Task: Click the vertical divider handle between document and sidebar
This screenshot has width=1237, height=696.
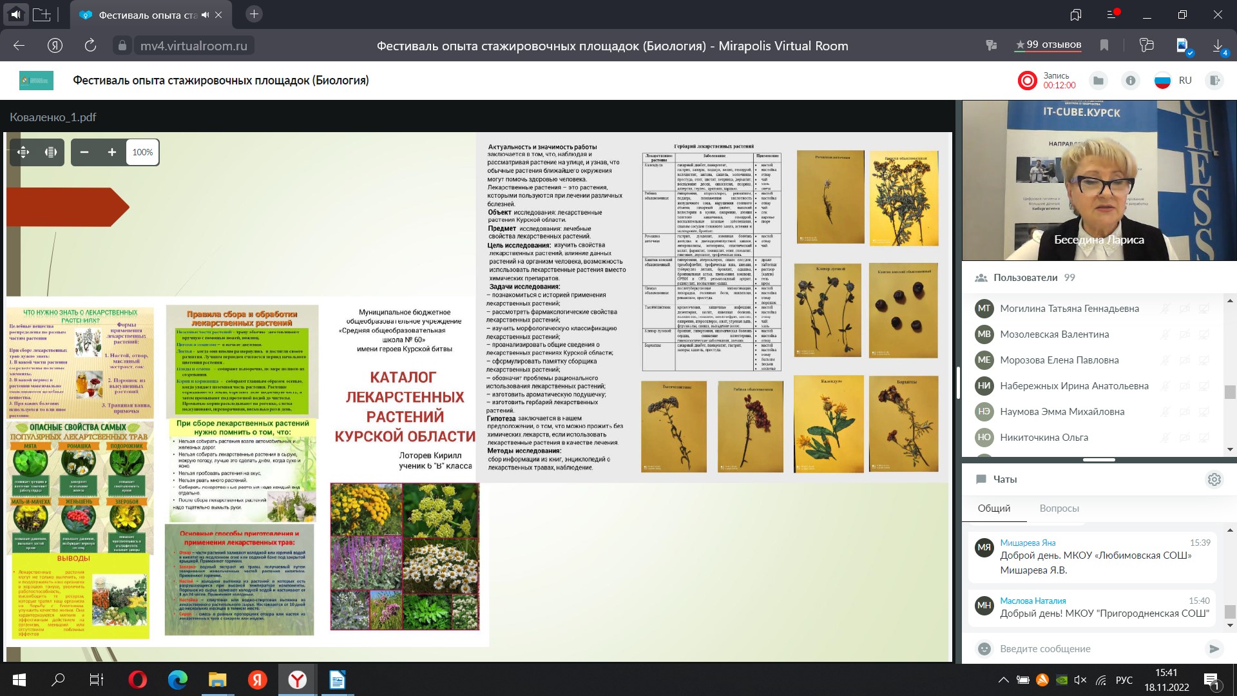Action: (957, 383)
